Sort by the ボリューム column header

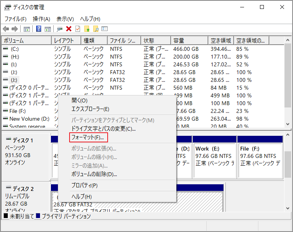click(x=26, y=40)
